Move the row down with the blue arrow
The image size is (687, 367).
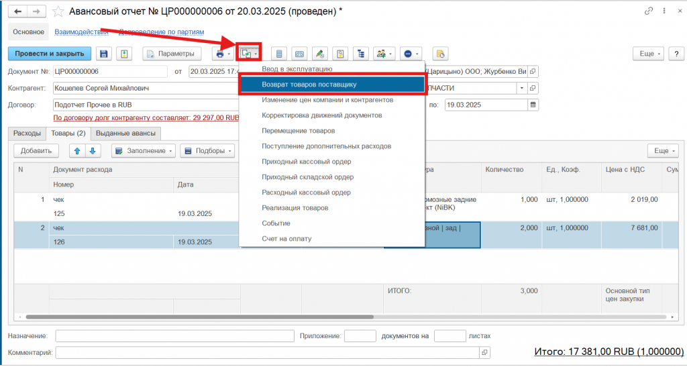93,151
